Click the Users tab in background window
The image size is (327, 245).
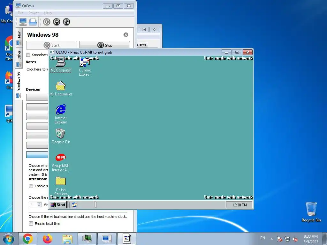tap(141, 45)
